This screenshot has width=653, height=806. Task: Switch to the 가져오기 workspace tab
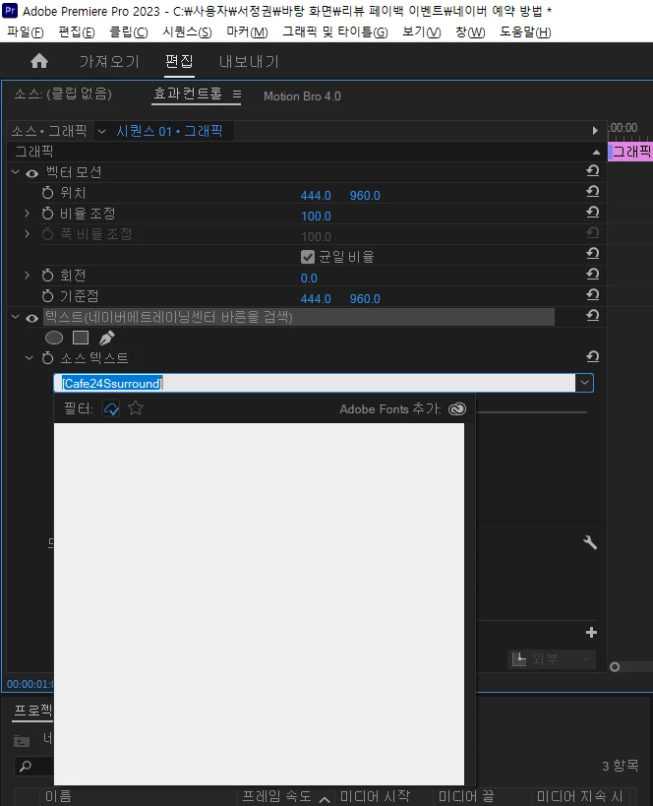coord(109,62)
